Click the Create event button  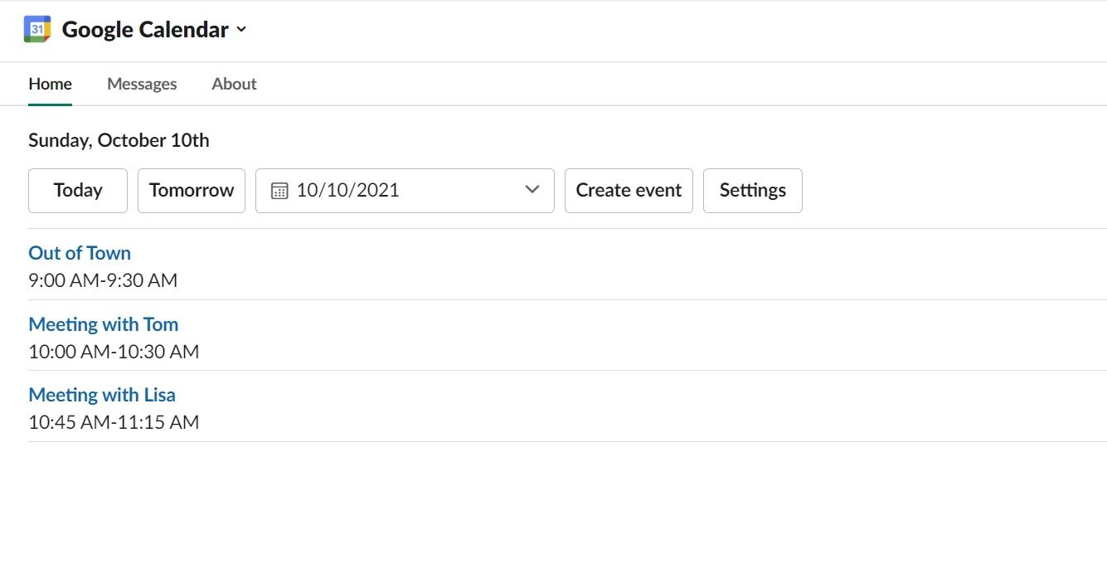[629, 190]
